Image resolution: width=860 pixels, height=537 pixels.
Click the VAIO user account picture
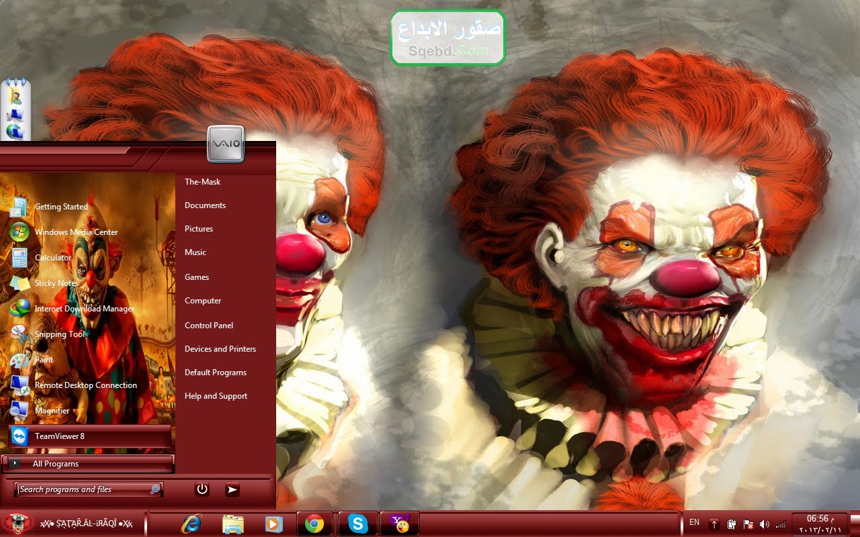pyautogui.click(x=226, y=144)
